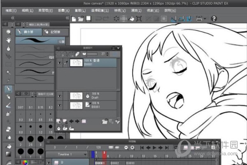Viewport: 247px width, 165px height.
Task: Select the Light table bulb tool in the toolbox
Action: coord(9,48)
